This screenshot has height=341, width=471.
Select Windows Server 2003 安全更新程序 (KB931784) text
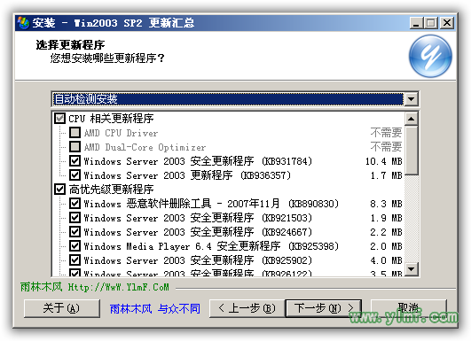click(x=198, y=161)
